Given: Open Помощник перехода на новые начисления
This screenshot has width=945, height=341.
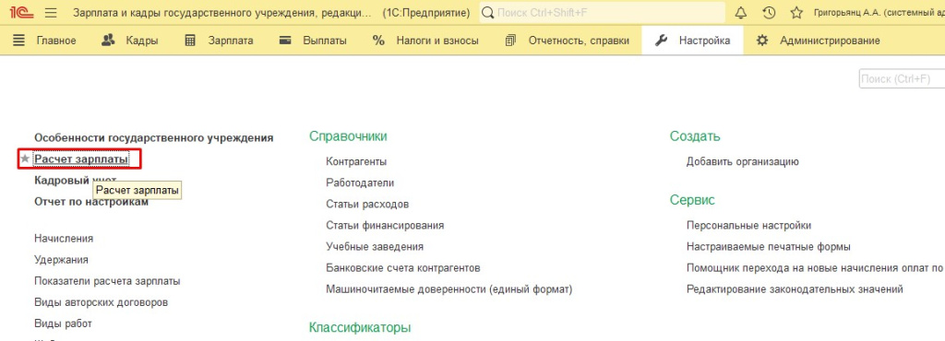Looking at the screenshot, I should [x=815, y=268].
